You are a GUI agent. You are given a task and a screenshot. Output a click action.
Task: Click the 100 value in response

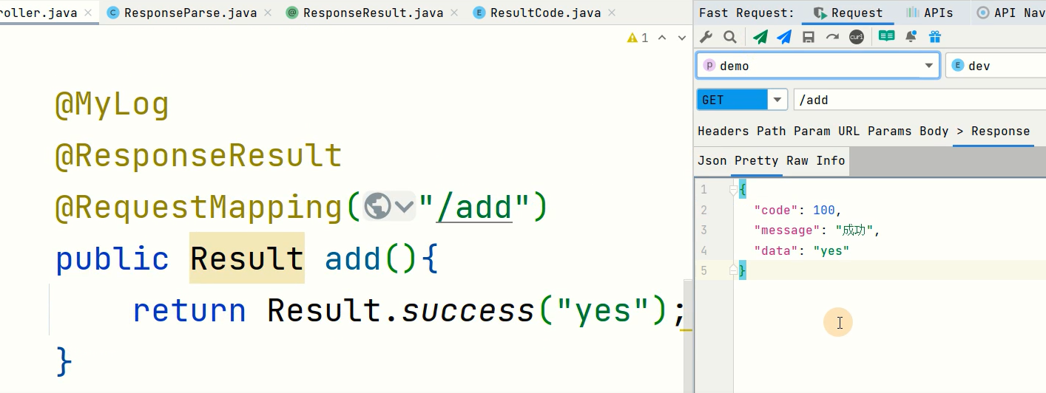click(823, 210)
